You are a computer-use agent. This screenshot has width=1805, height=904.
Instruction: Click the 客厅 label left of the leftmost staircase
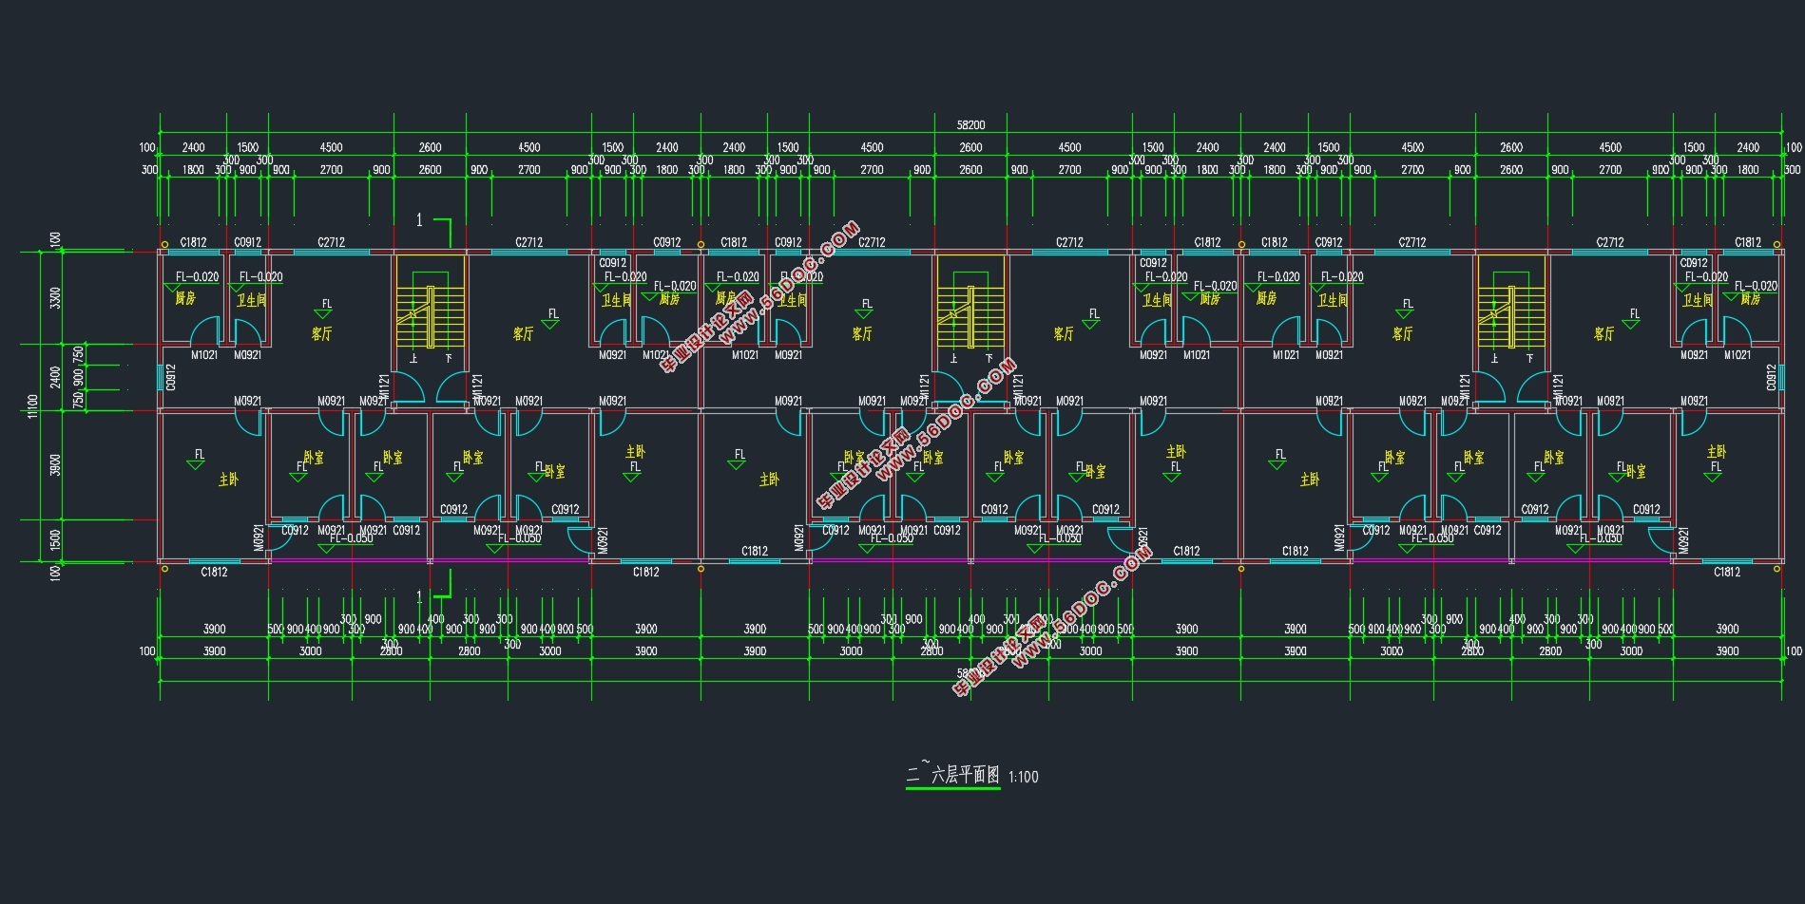tap(321, 333)
